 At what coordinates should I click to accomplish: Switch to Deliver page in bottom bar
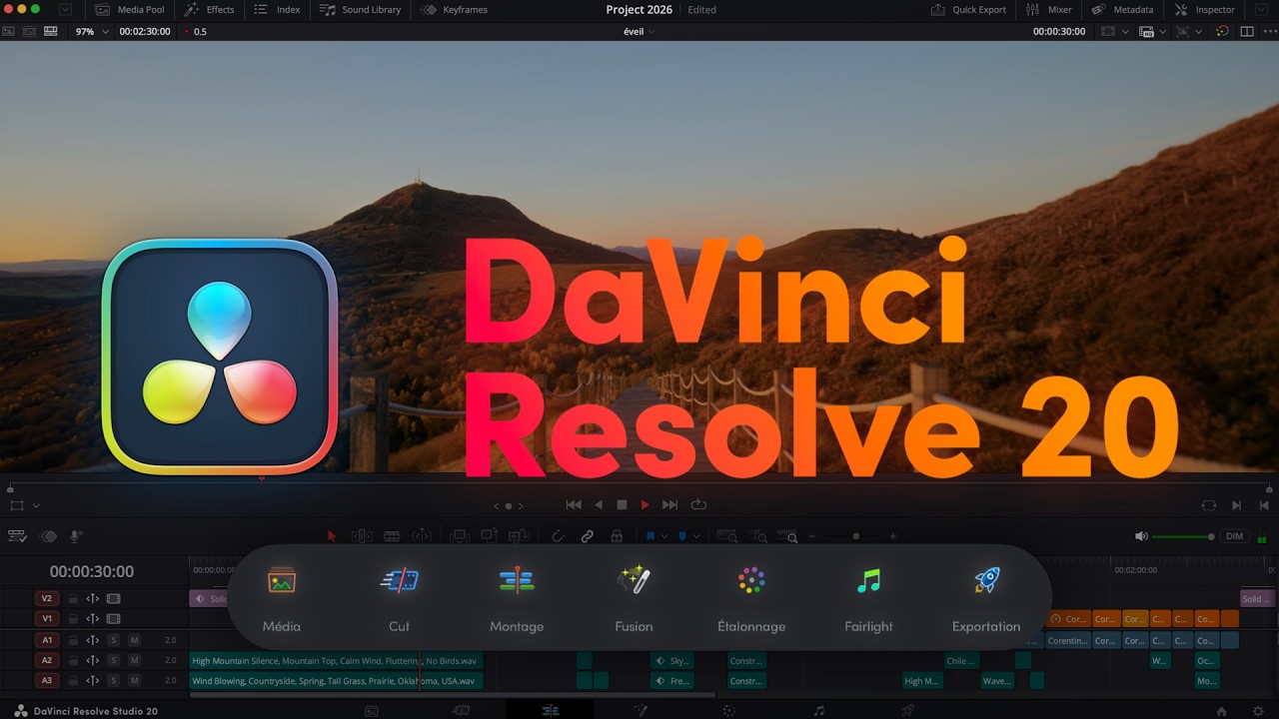coord(907,710)
